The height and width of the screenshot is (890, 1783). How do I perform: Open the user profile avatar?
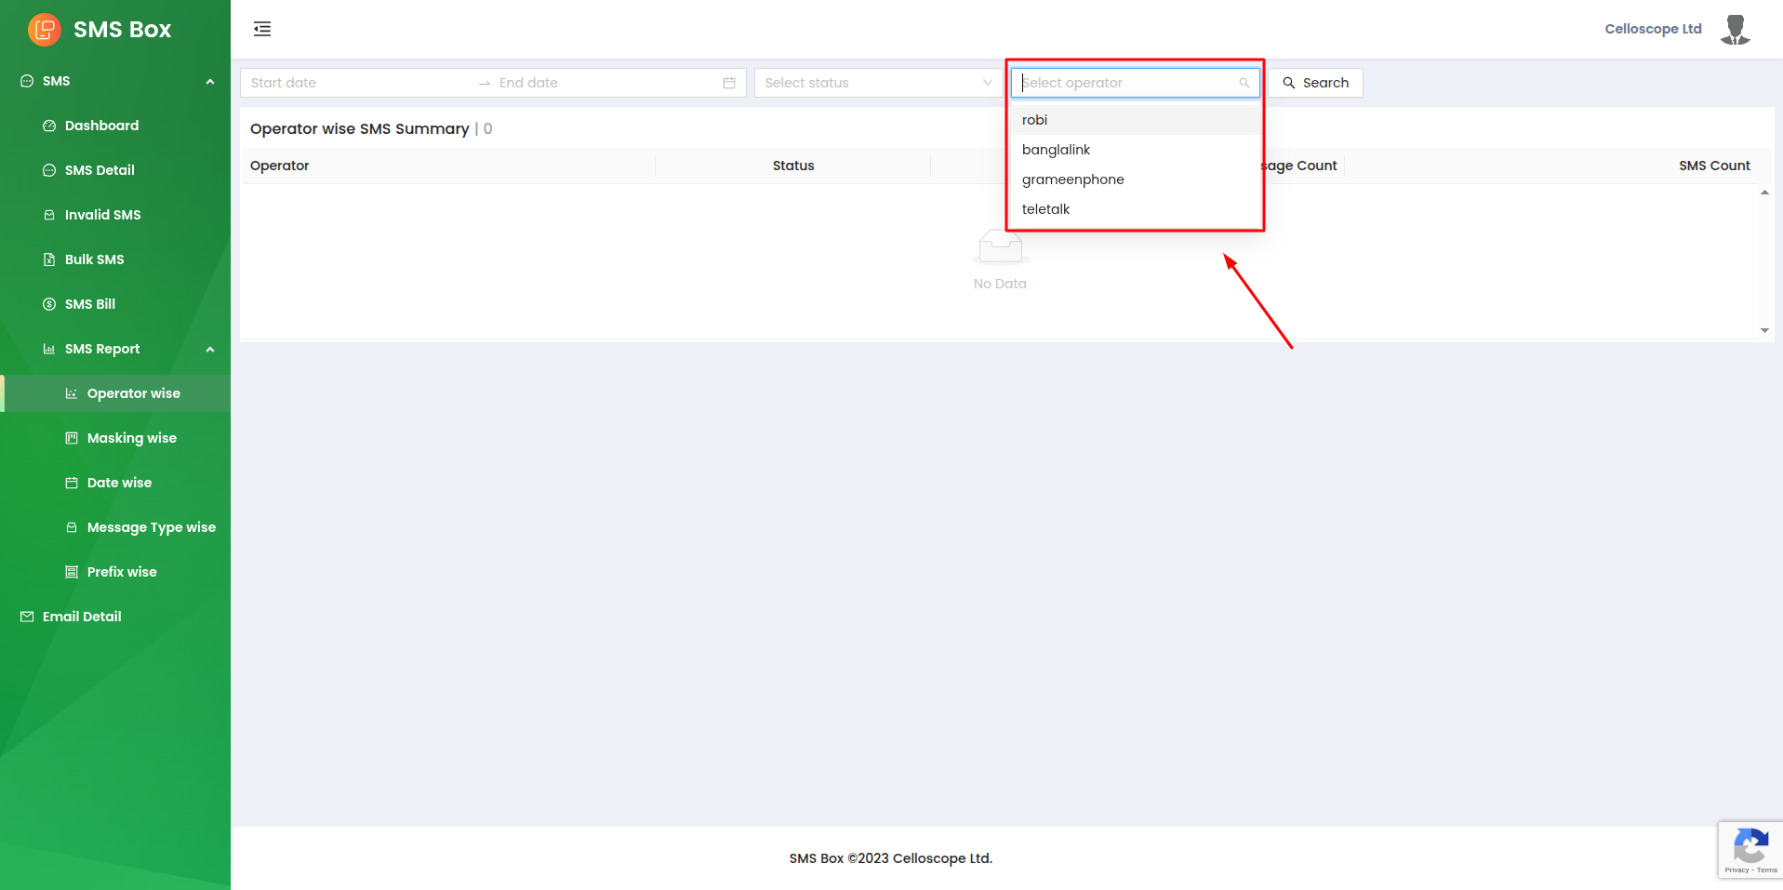pos(1735,30)
